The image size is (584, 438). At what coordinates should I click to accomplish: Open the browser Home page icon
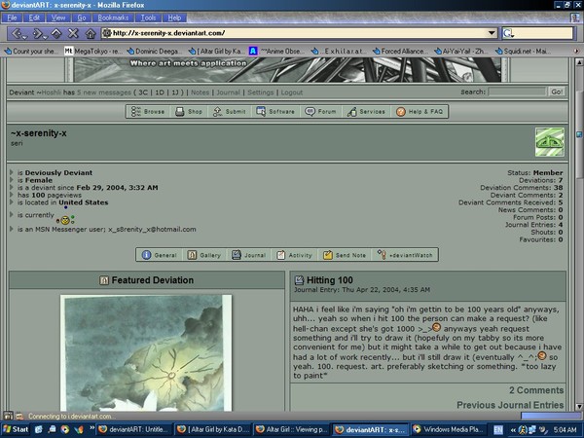pyautogui.click(x=91, y=34)
